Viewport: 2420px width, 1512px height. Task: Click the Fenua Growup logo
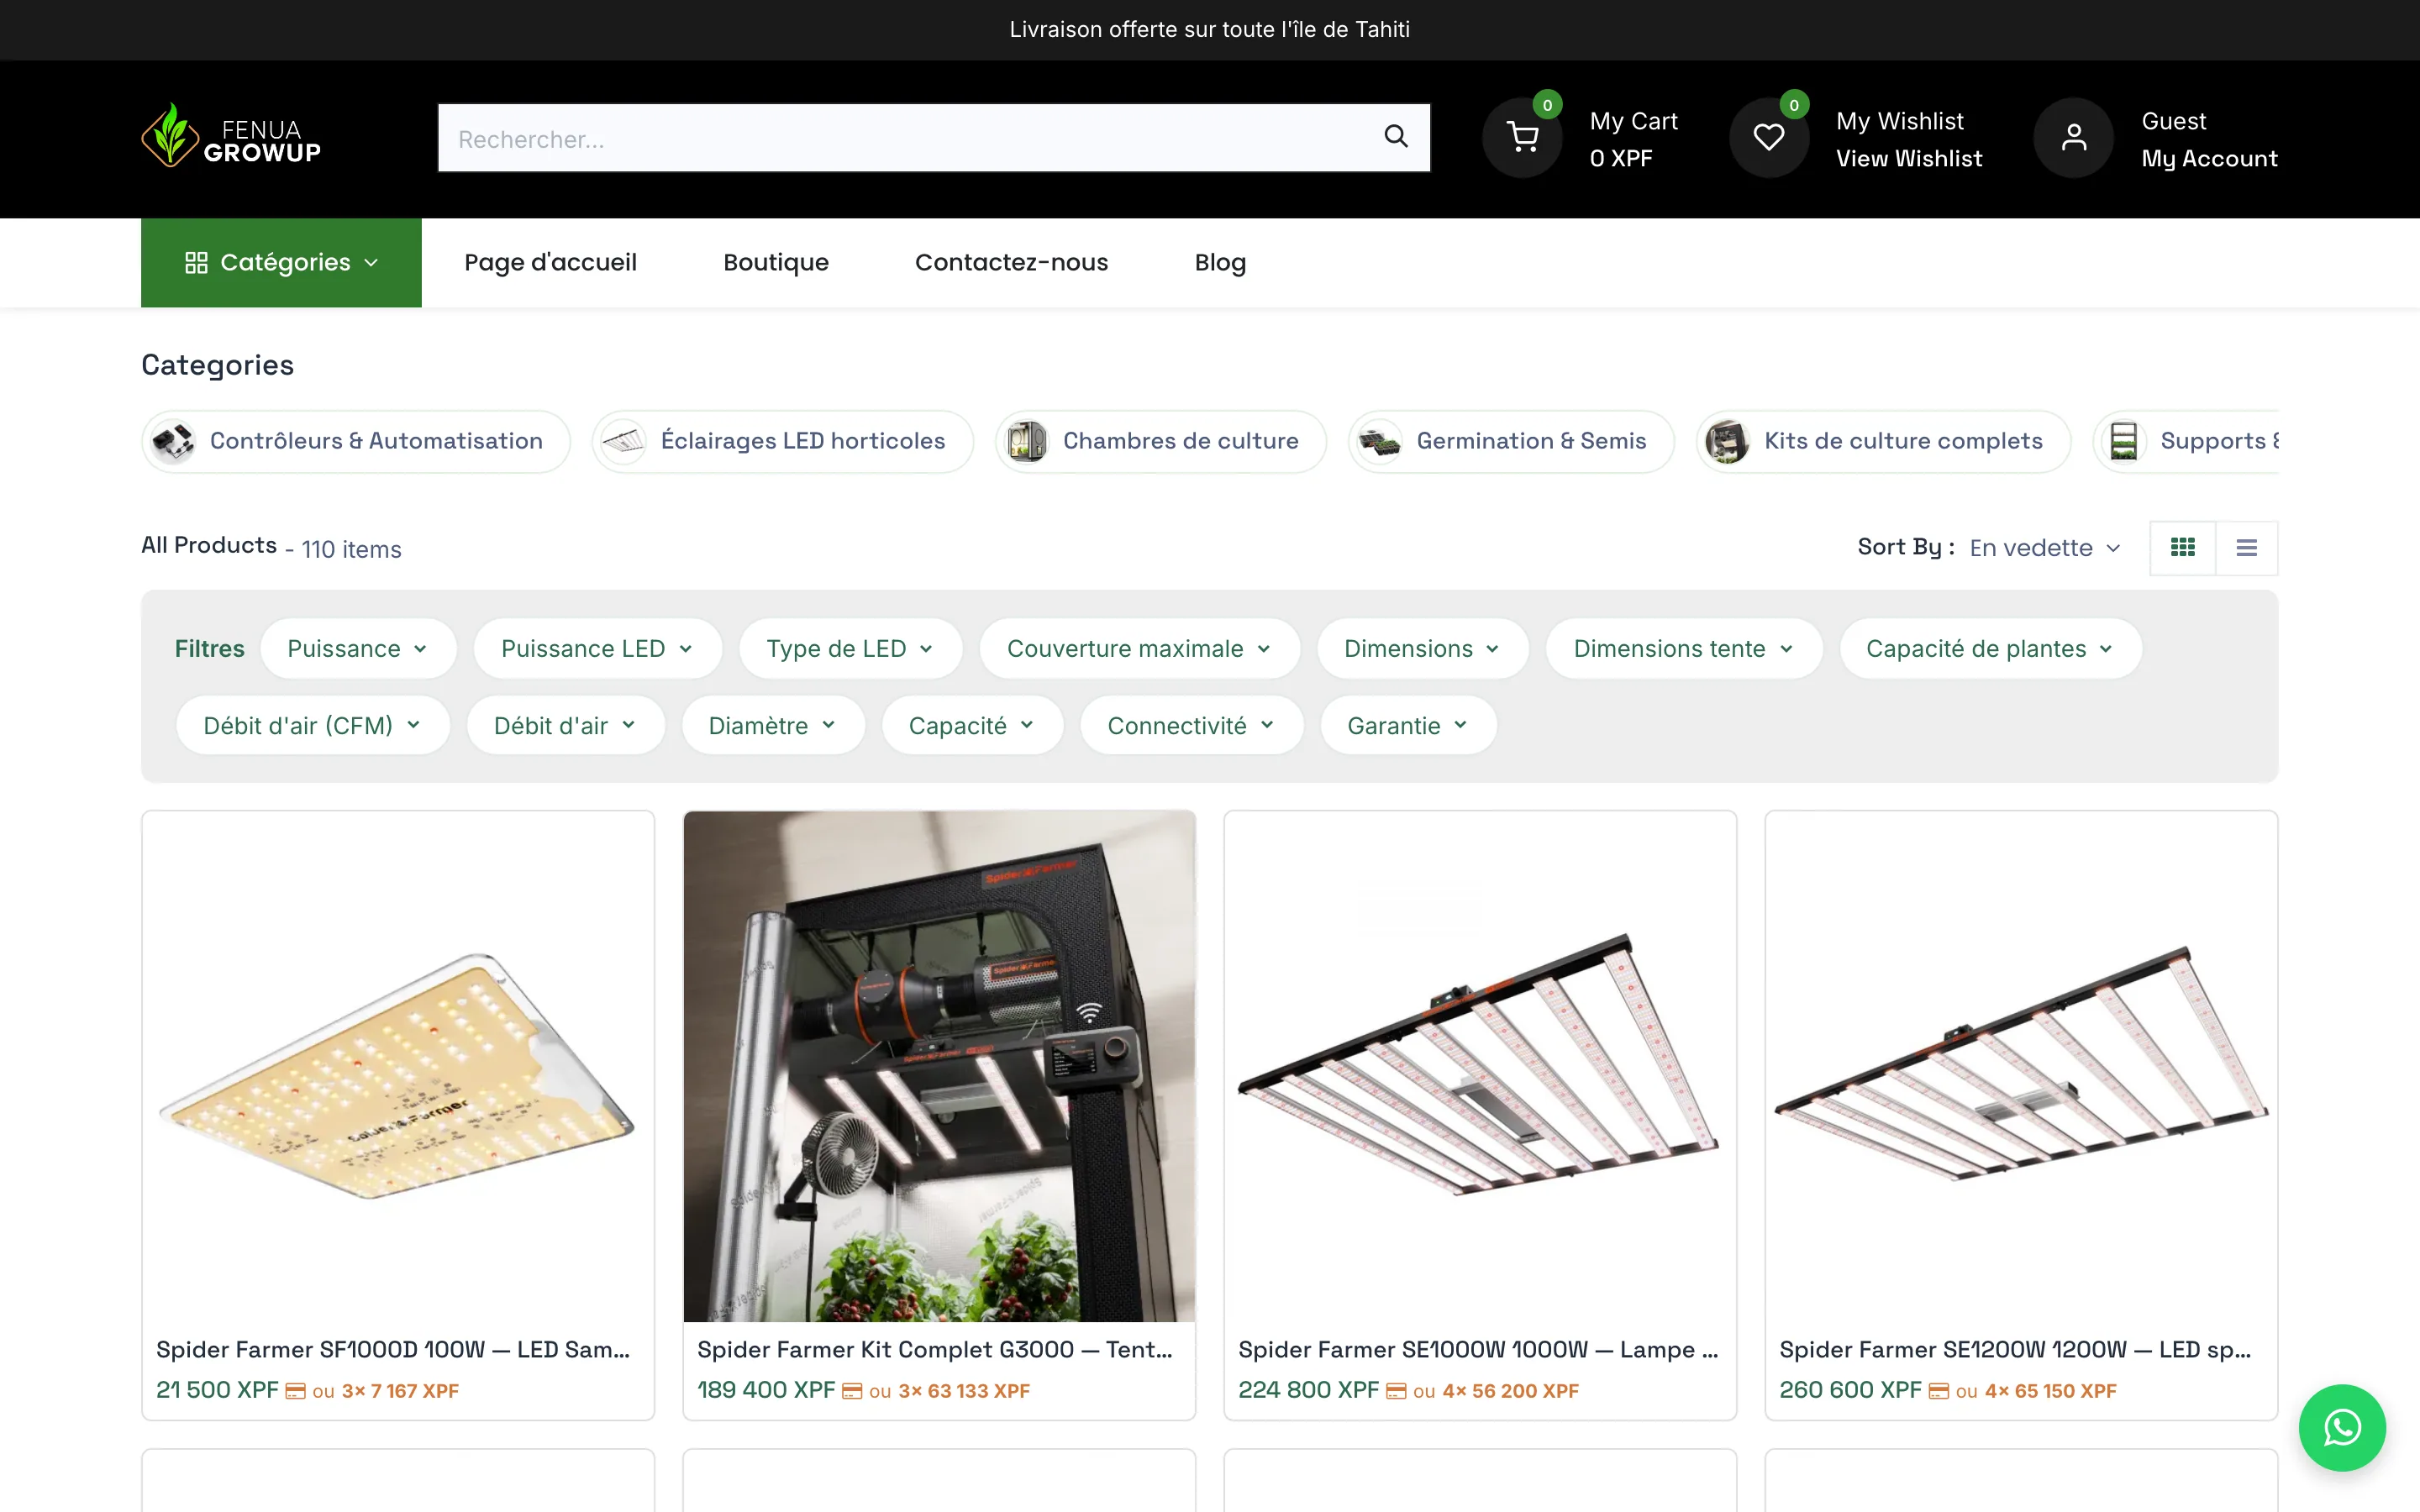(231, 136)
